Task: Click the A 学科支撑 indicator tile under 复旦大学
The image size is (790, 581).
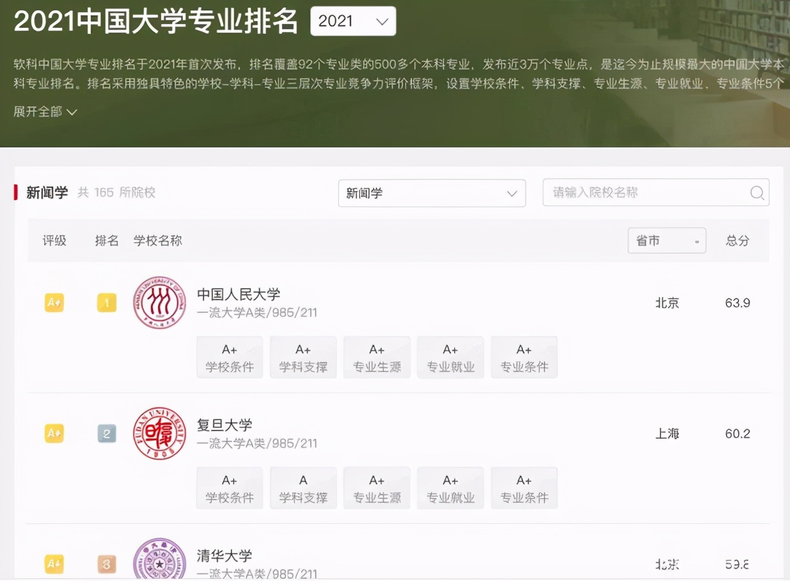Action: click(x=303, y=487)
